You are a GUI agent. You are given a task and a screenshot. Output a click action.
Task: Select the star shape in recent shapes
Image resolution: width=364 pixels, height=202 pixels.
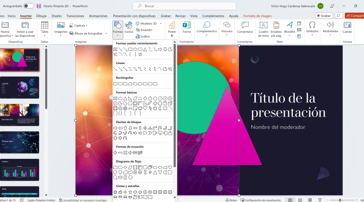coord(140,54)
